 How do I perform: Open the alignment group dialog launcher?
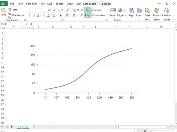tap(106, 20)
